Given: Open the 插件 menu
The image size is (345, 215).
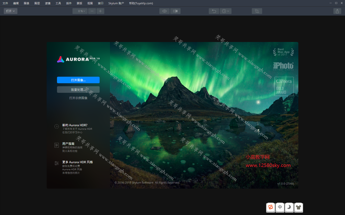Looking at the screenshot, I should [x=69, y=3].
